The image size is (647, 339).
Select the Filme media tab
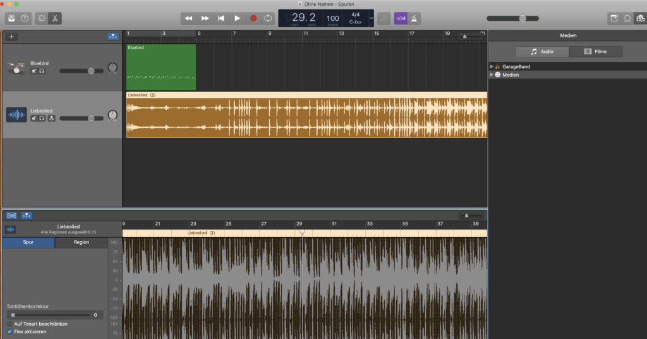click(595, 52)
